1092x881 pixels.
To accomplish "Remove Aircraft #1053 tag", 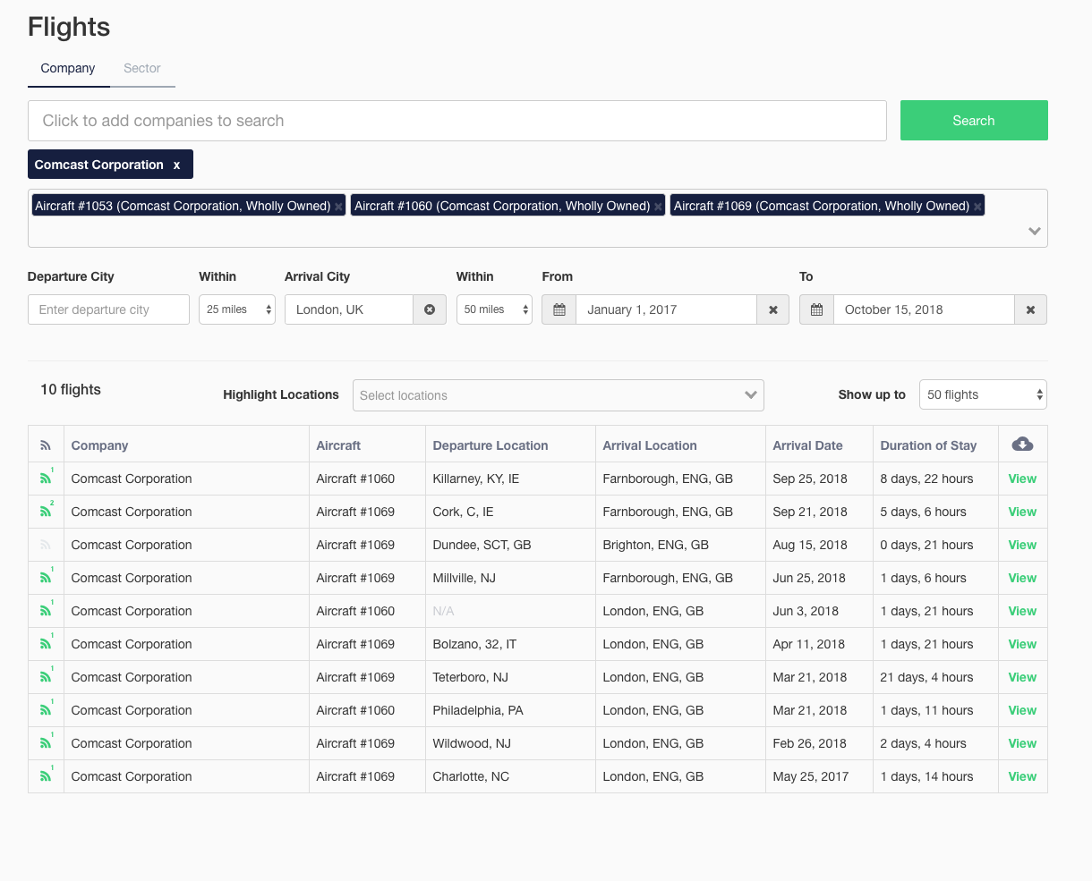I will [x=338, y=207].
